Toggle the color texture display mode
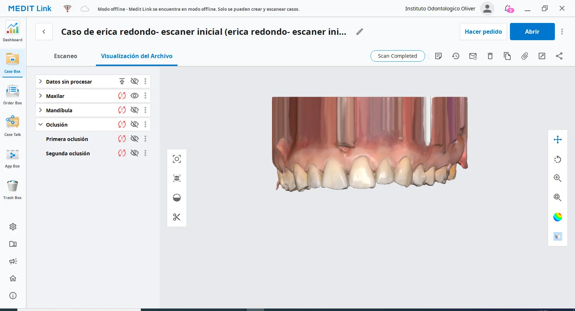575x311 pixels. [x=557, y=217]
